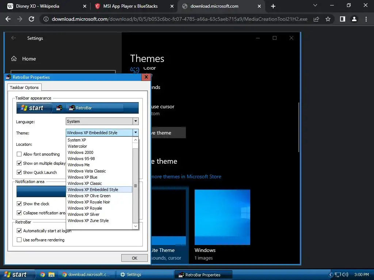Pick 'Windows XP Blue' from list
This screenshot has width=374, height=280.
99,177
